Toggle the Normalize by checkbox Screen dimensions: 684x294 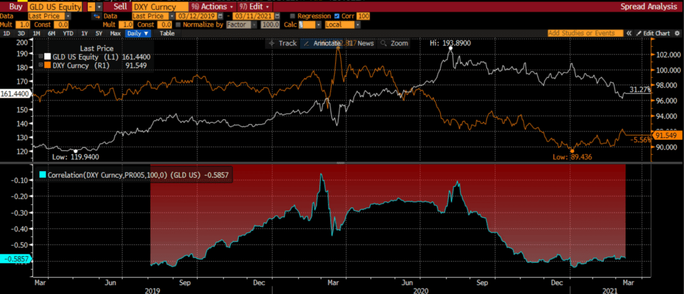point(178,25)
